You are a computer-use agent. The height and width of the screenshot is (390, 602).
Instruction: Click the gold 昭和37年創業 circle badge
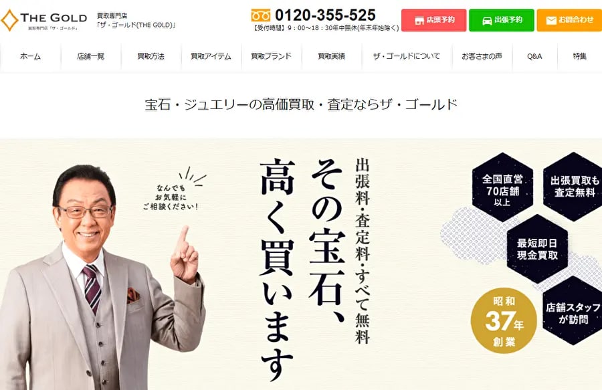tap(503, 320)
